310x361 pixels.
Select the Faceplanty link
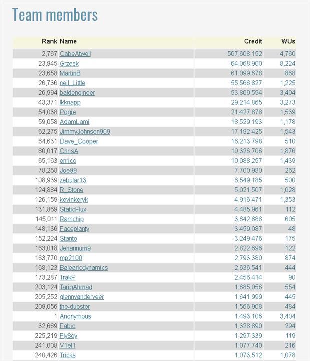click(x=75, y=229)
